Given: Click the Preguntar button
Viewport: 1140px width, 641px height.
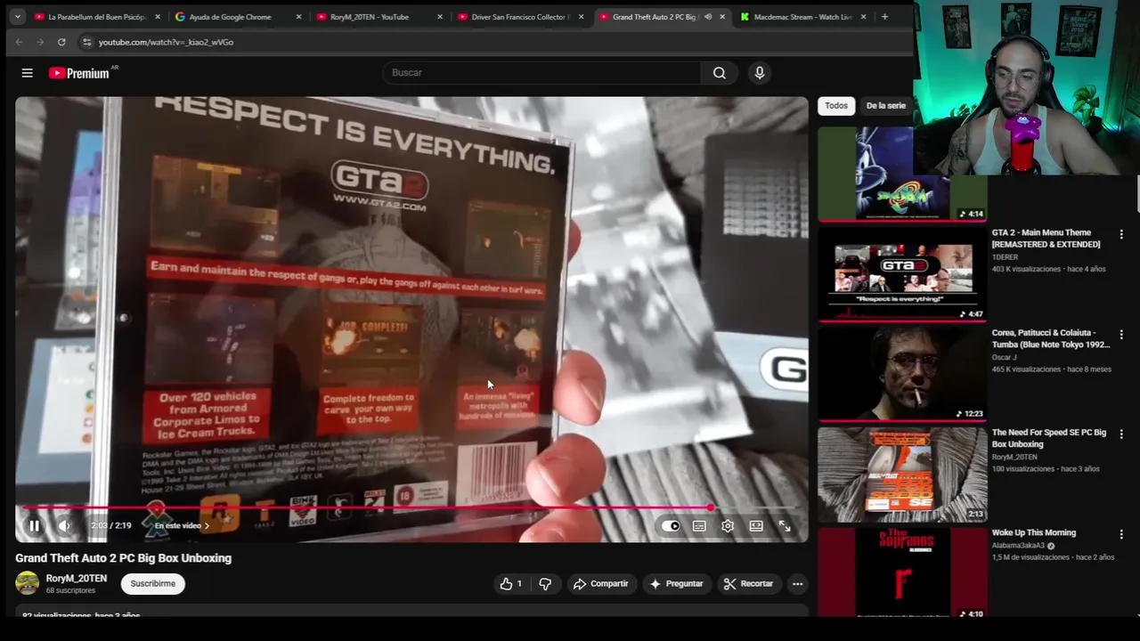Looking at the screenshot, I should [x=677, y=584].
